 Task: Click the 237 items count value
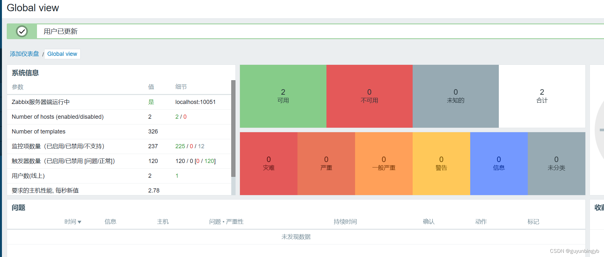point(153,146)
